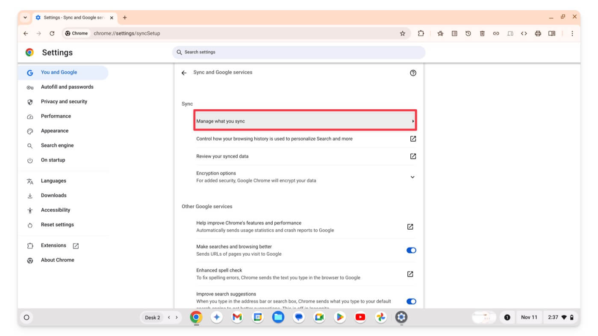Click the Chrome icon in shelf
This screenshot has width=598, height=336.
tap(196, 317)
